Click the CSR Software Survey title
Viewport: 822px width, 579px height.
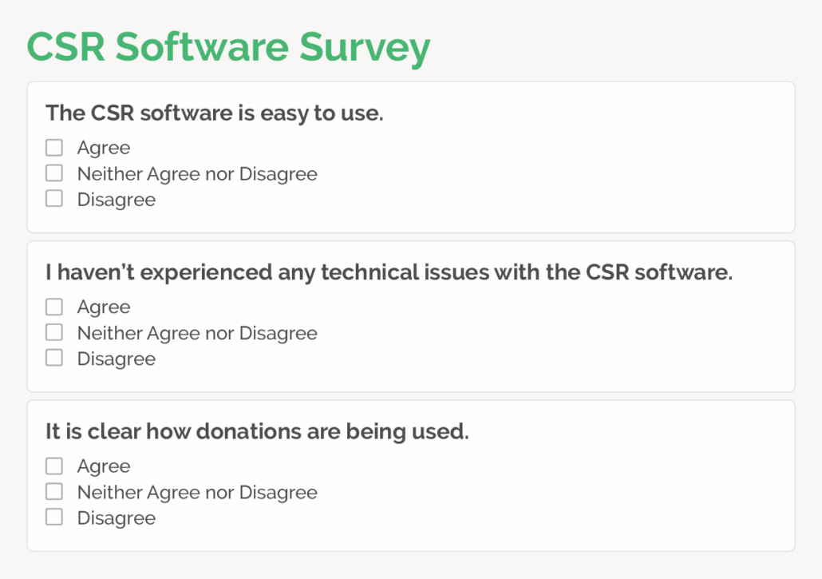(228, 47)
